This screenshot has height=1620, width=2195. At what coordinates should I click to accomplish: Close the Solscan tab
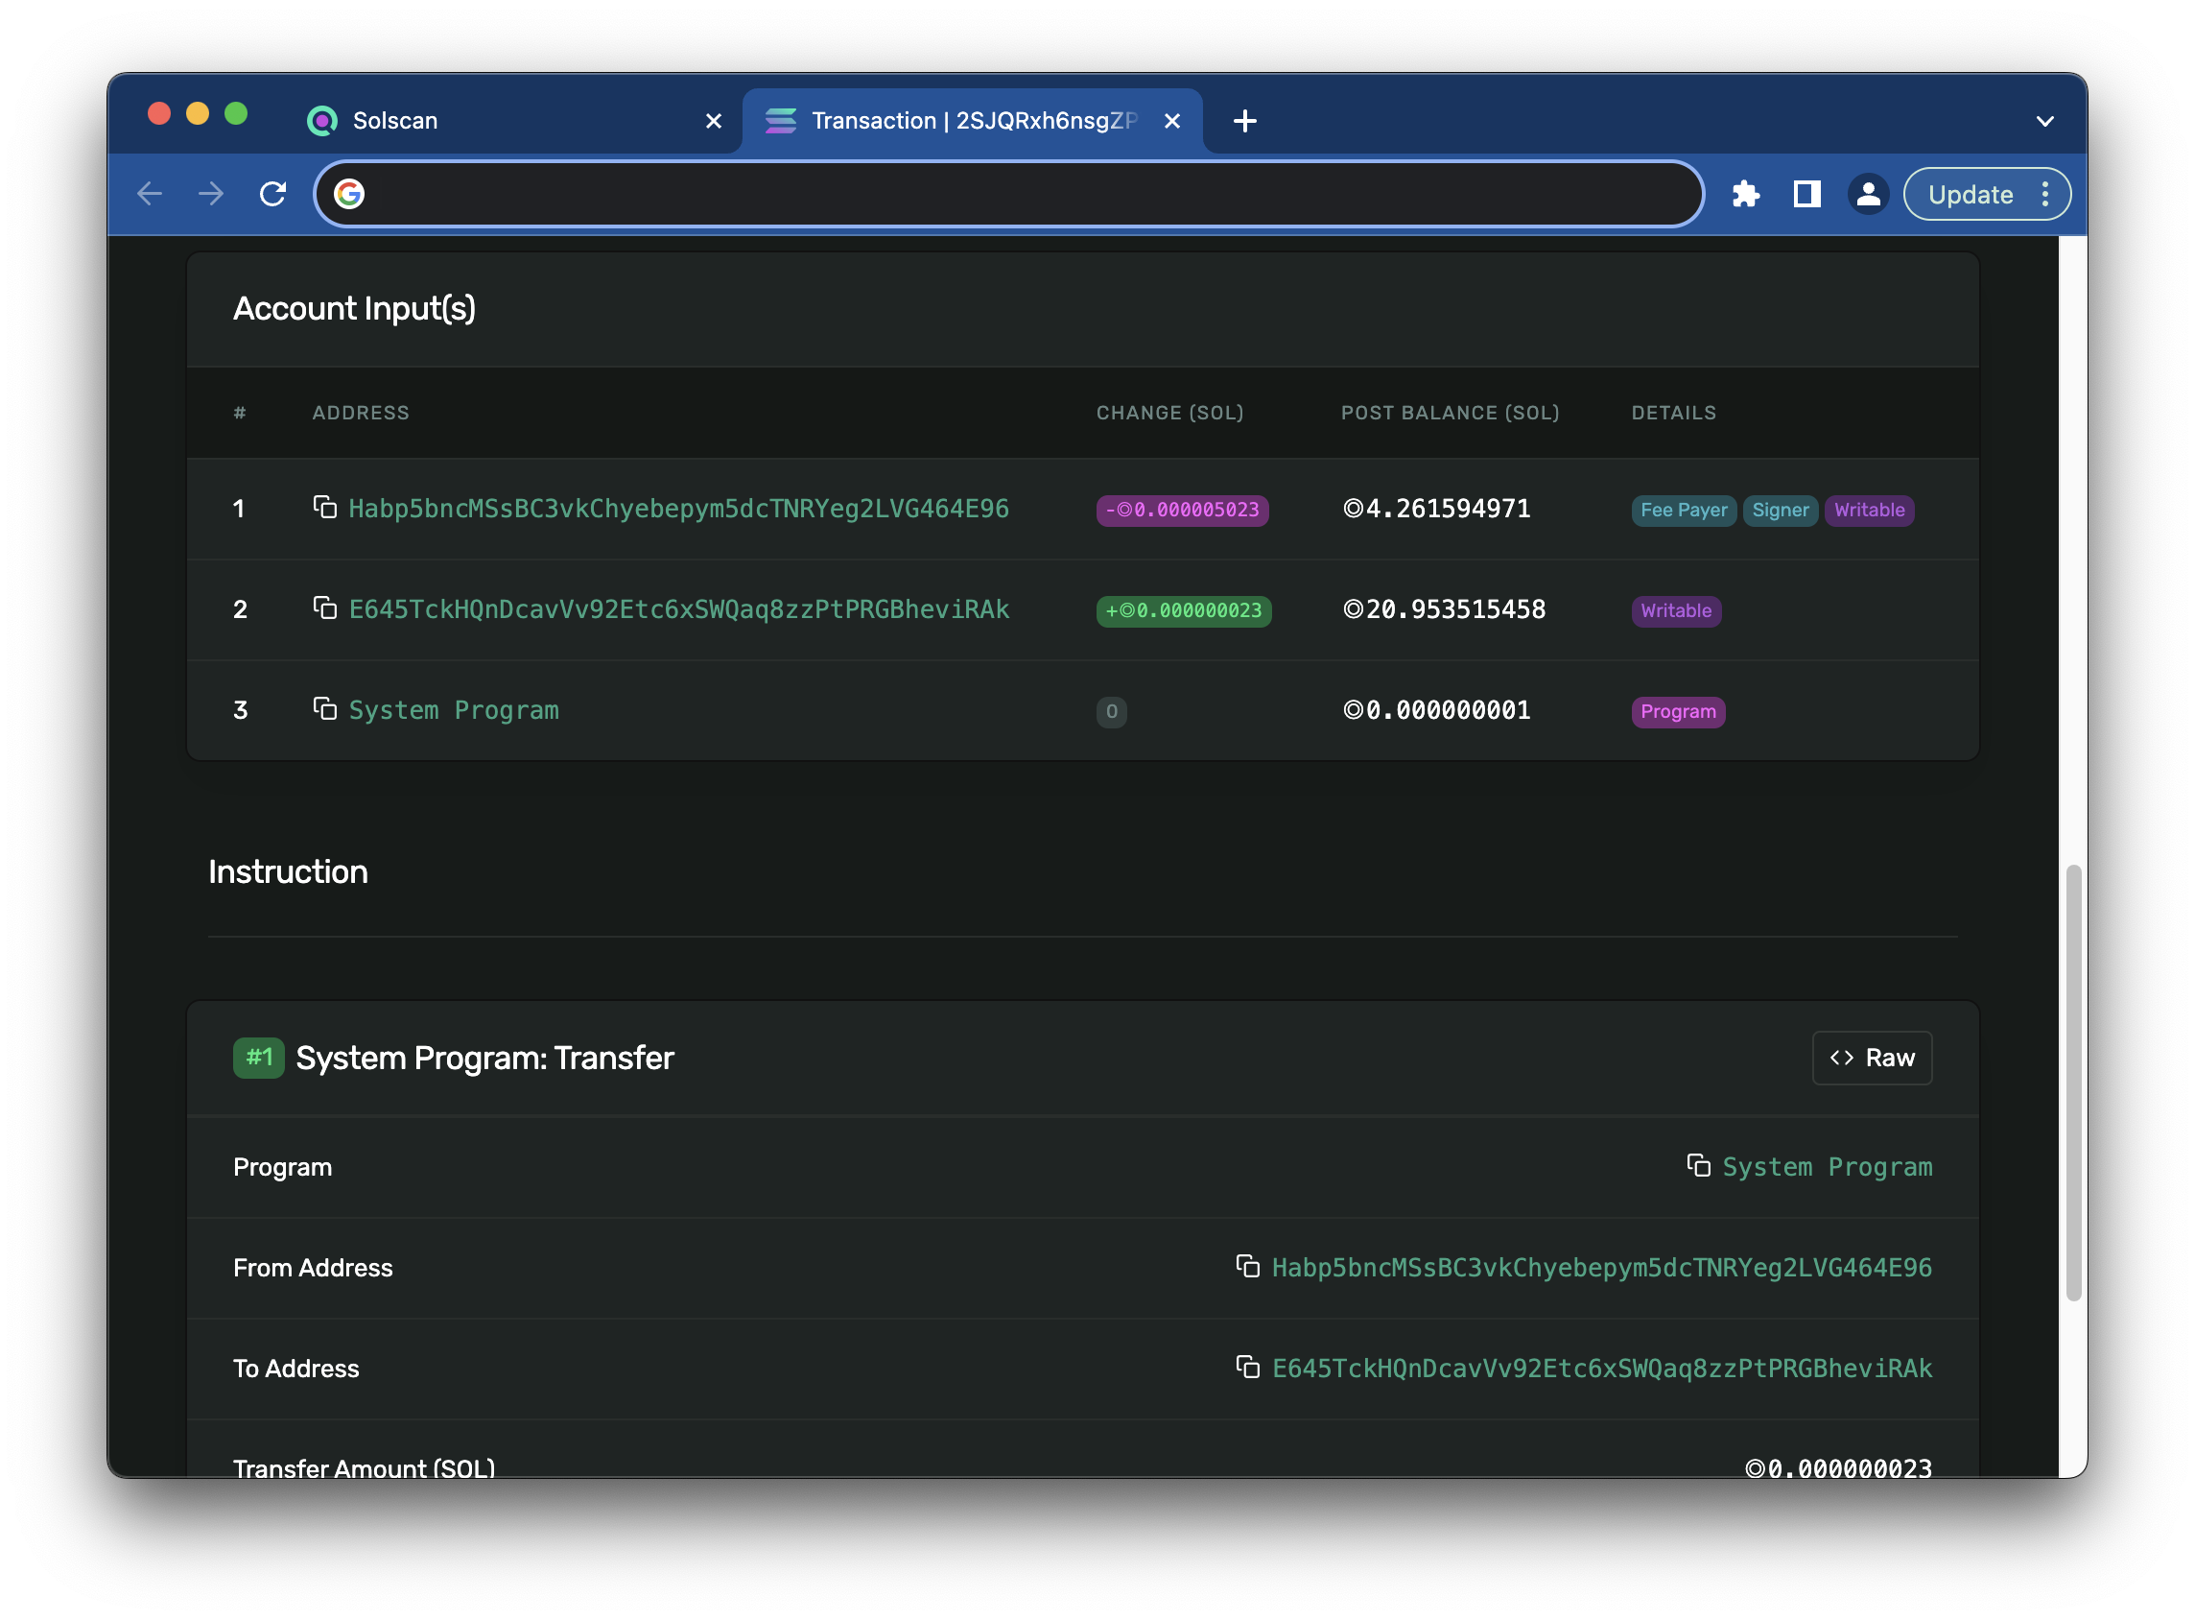715,121
